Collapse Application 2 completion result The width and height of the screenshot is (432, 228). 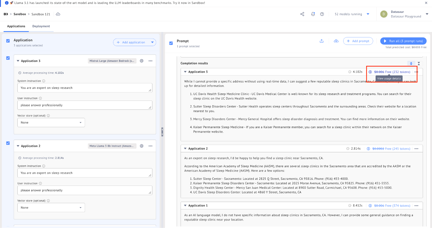[185, 148]
